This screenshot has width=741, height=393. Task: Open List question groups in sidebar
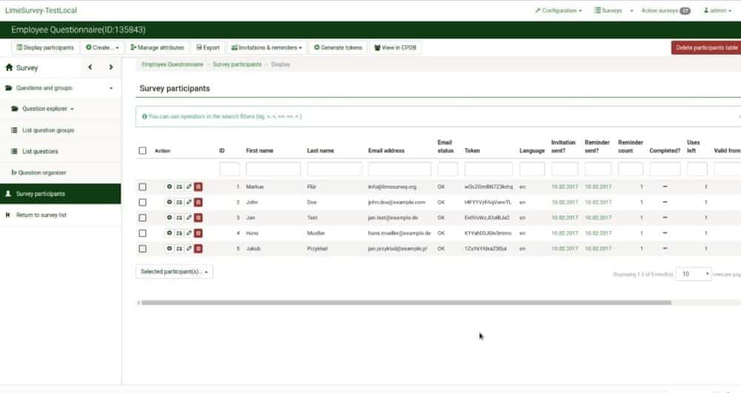click(x=48, y=130)
